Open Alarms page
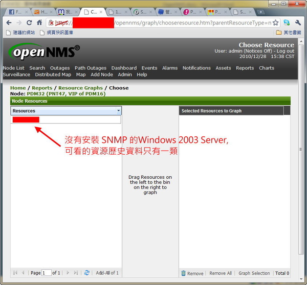307x285 pixels. [170, 68]
